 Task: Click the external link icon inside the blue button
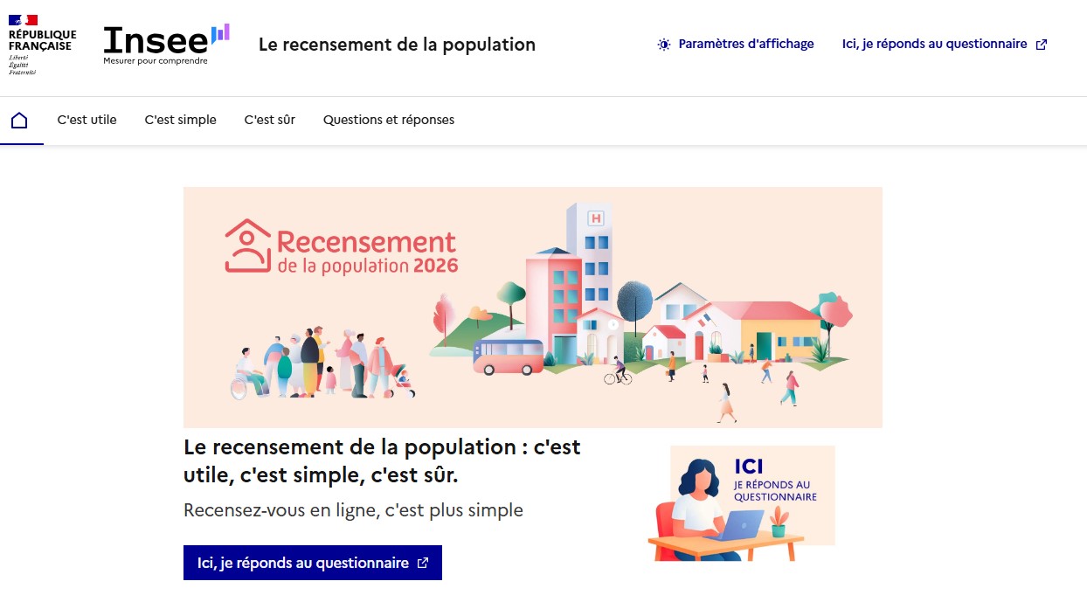point(422,563)
